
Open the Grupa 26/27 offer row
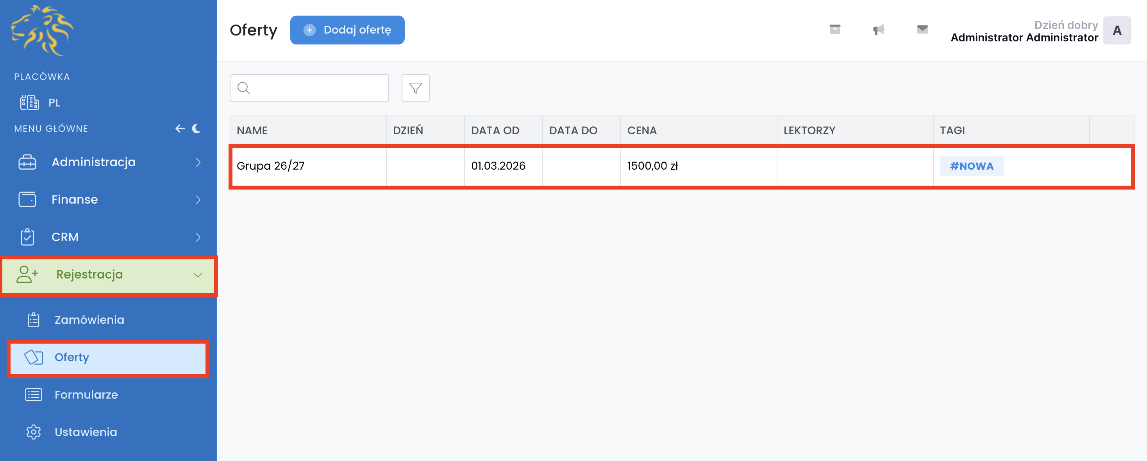[271, 166]
